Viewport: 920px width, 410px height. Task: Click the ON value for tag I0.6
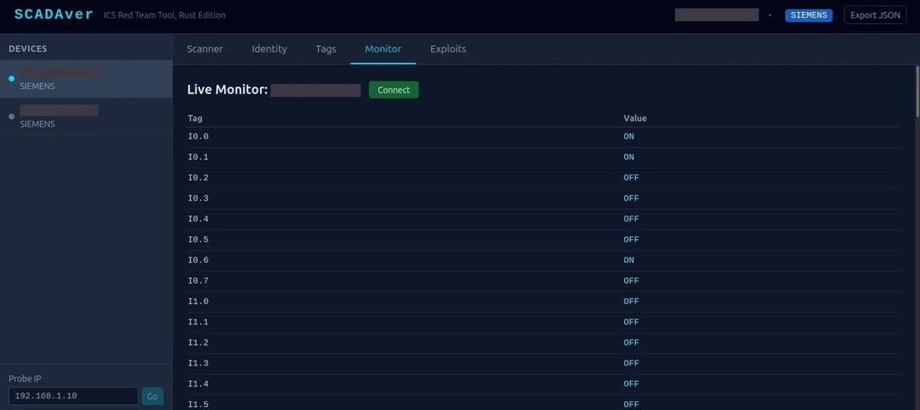click(629, 261)
